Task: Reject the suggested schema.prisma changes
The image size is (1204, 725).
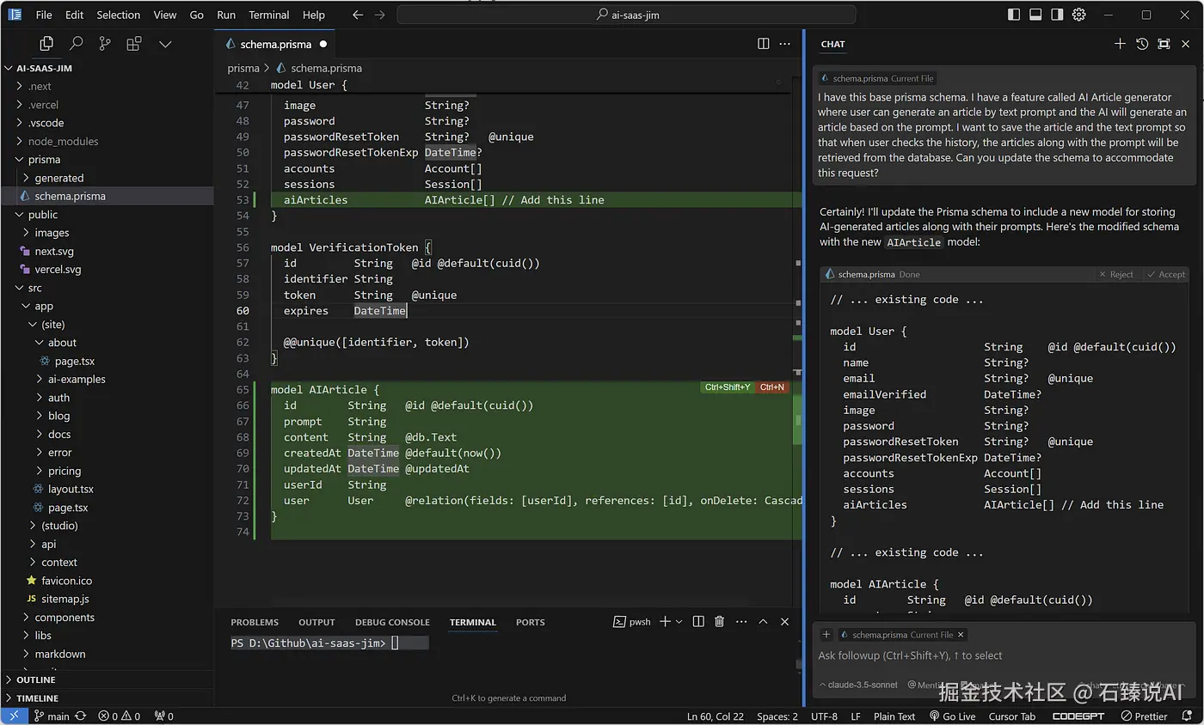Action: coord(1116,275)
